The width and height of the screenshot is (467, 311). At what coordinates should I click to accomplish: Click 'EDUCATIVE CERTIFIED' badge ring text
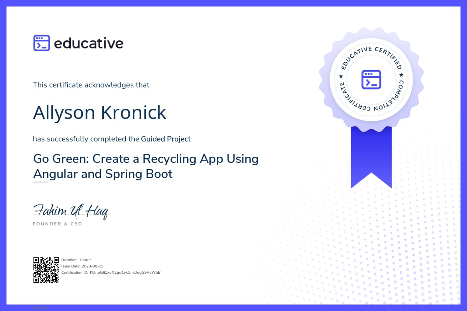[x=371, y=58]
